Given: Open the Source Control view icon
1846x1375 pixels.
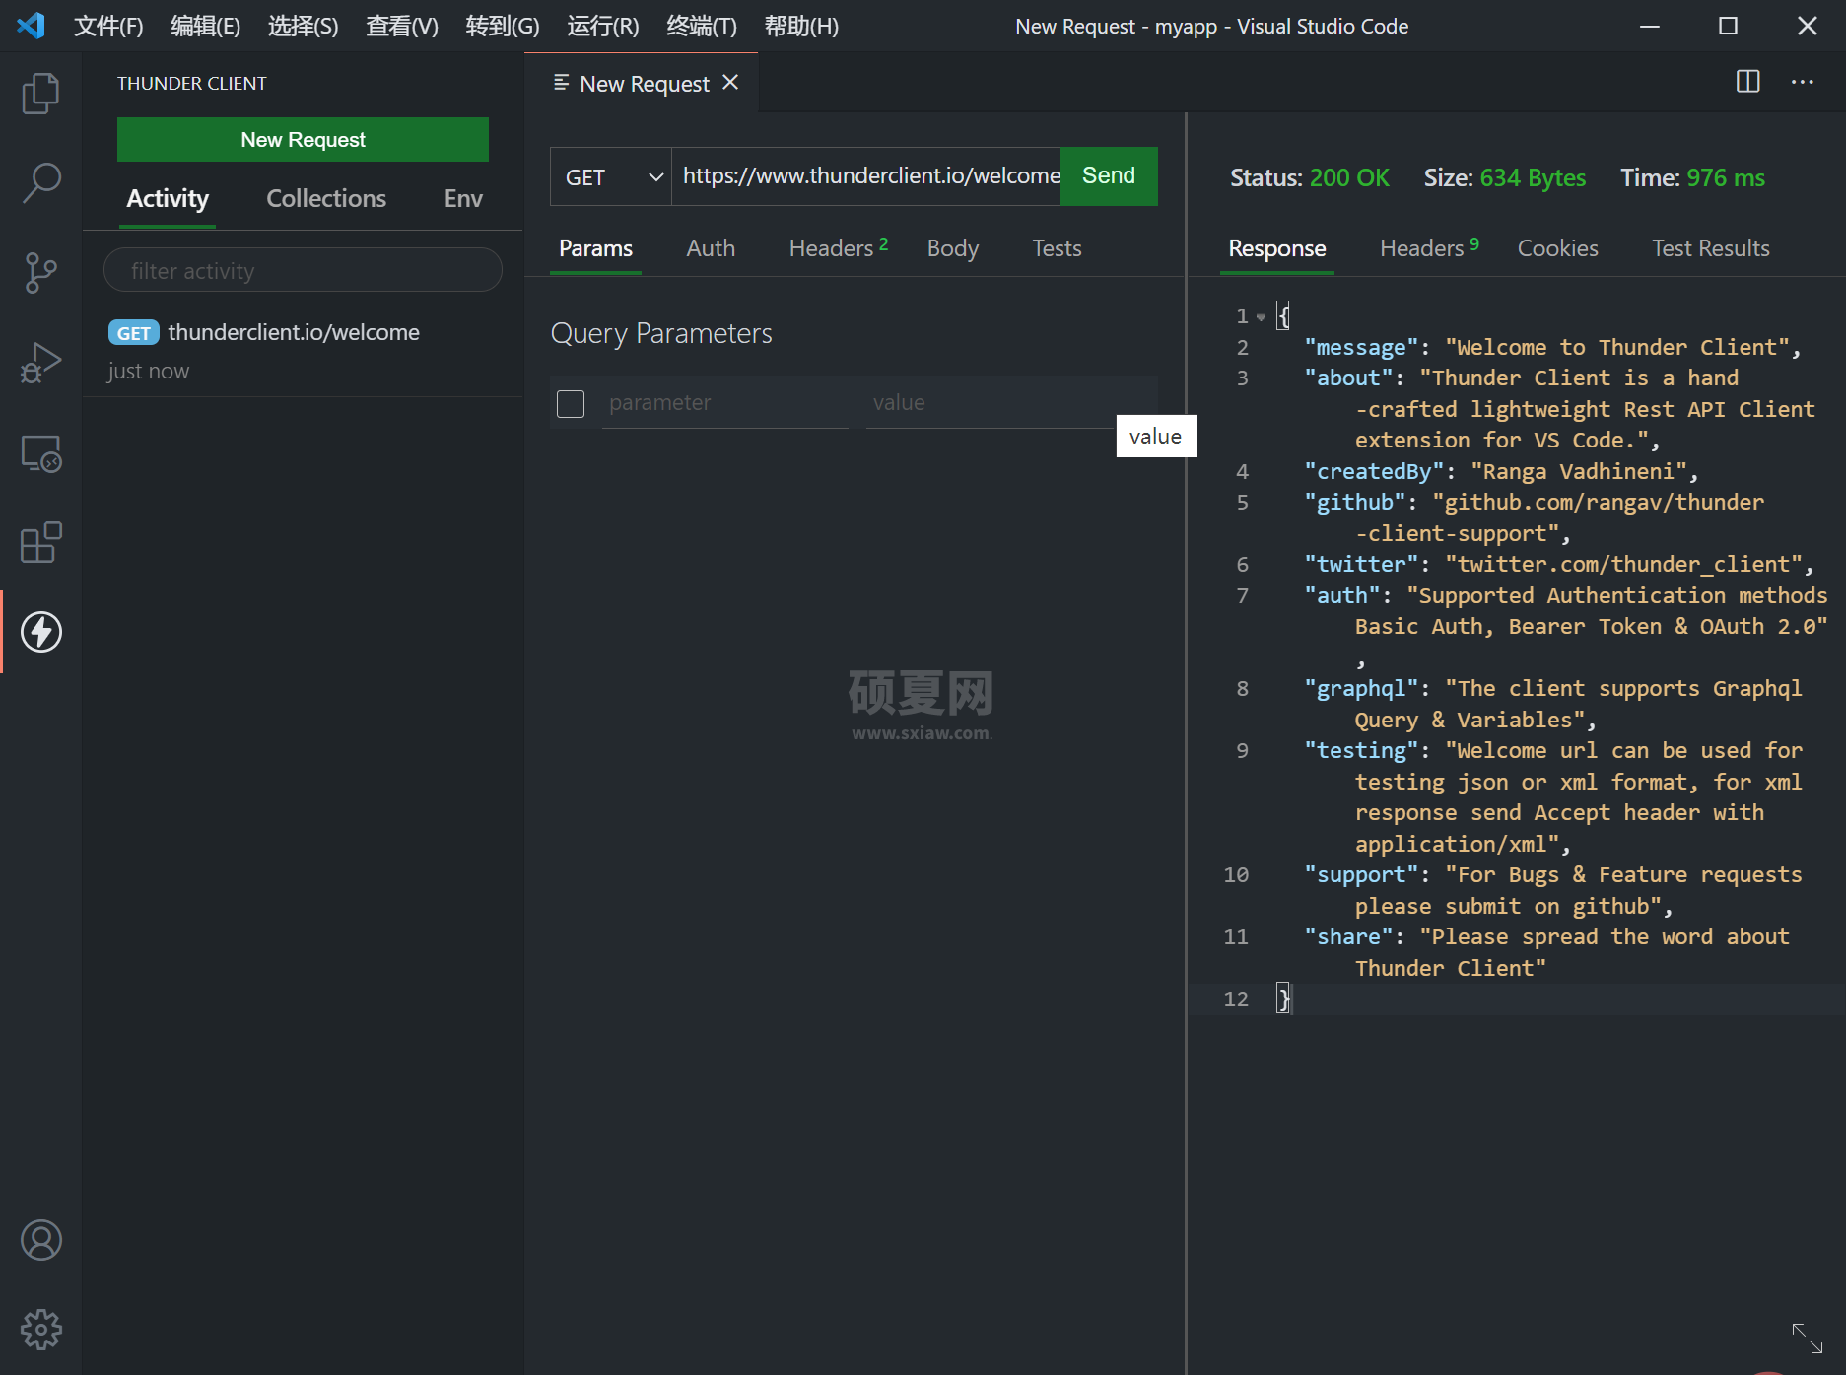Looking at the screenshot, I should [x=40, y=273].
